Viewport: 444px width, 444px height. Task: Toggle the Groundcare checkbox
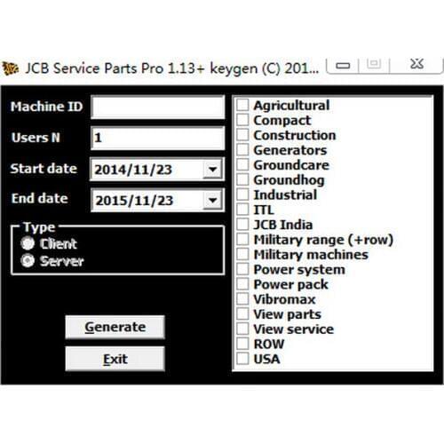242,164
